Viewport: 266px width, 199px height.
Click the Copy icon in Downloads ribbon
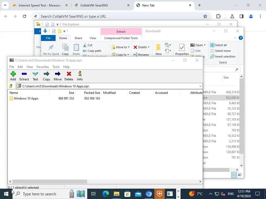click(65, 47)
